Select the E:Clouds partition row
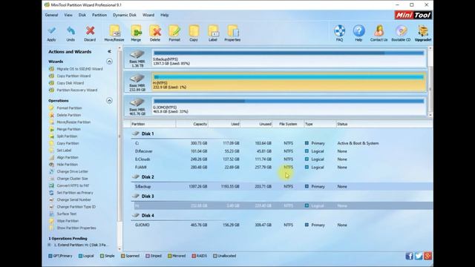 tap(282, 159)
